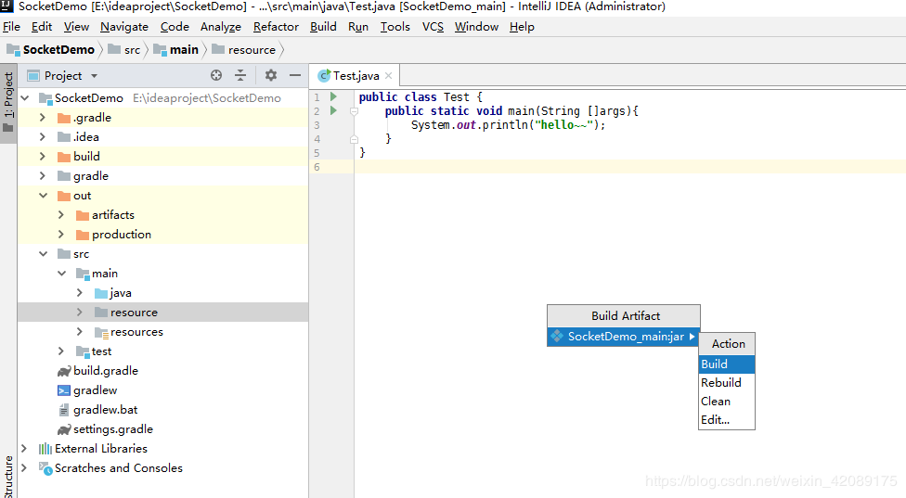906x498 pixels.
Task: Select SocketDemo_main:jar artifact entry
Action: tap(623, 337)
